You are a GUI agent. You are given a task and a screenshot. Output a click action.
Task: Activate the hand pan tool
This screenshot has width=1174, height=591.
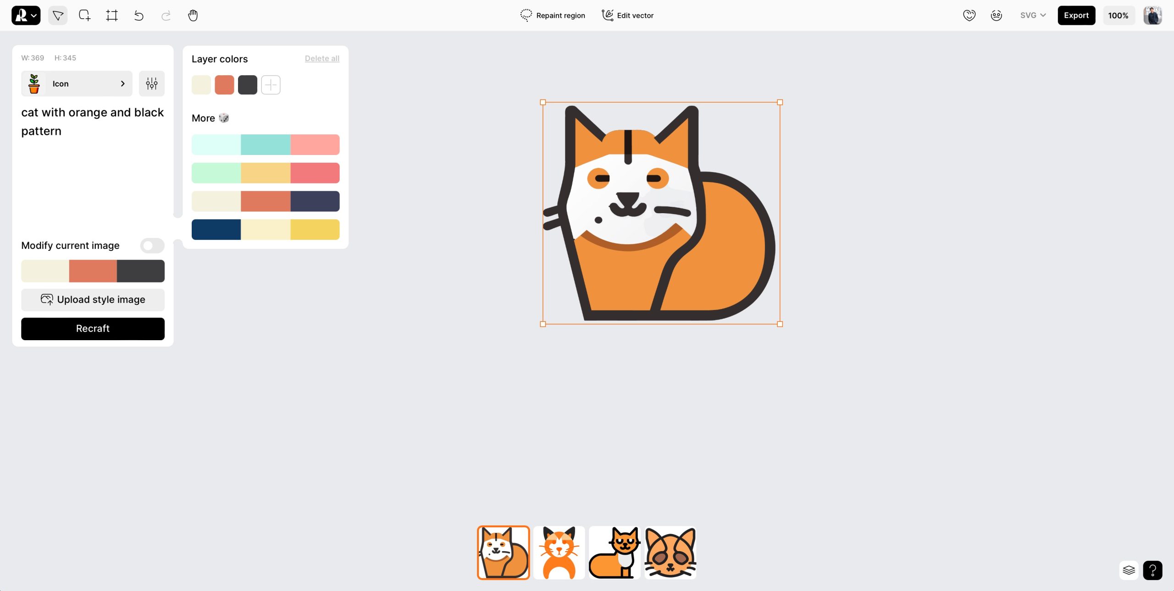tap(193, 16)
